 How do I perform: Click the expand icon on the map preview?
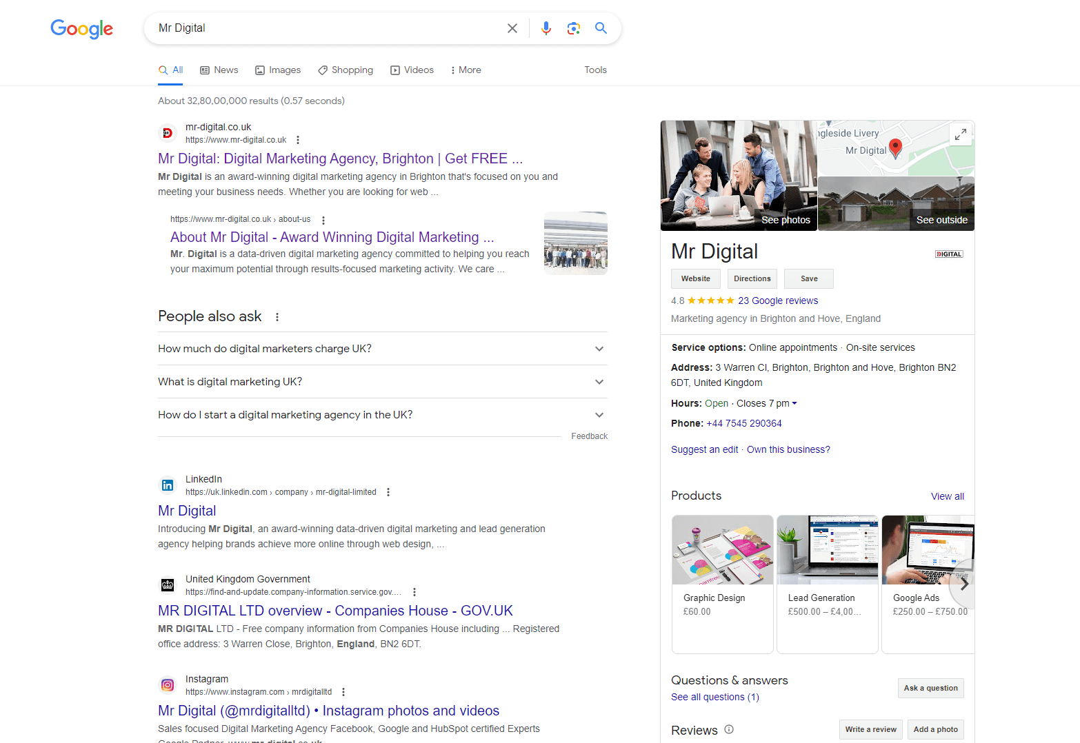click(960, 134)
